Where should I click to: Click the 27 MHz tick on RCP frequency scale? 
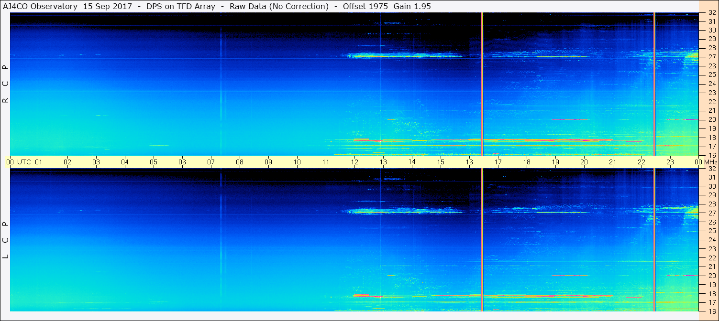click(x=711, y=57)
